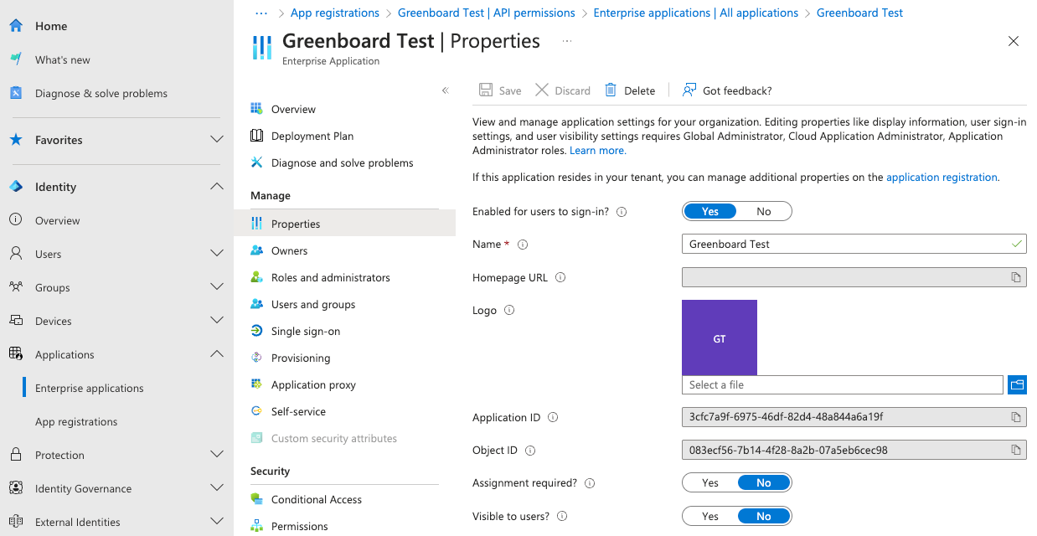Copy the Object ID value

[1015, 451]
